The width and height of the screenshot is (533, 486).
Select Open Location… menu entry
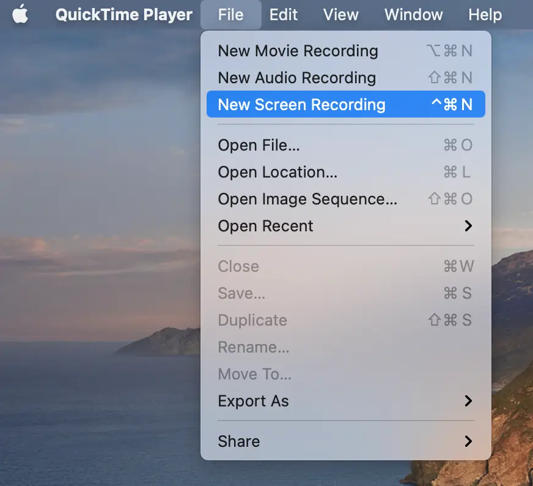pos(346,172)
